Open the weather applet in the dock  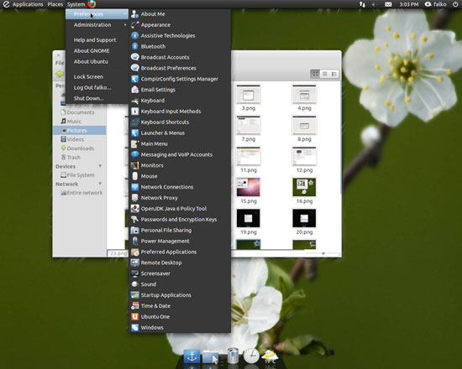[x=270, y=356]
